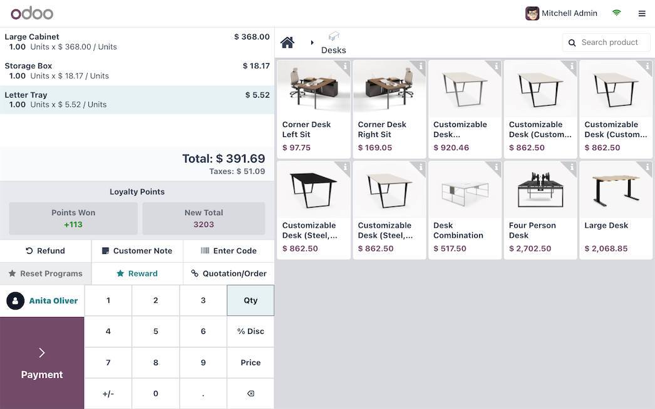The width and height of the screenshot is (655, 409).
Task: Open the info popup on Large Desk
Action: pos(647,166)
